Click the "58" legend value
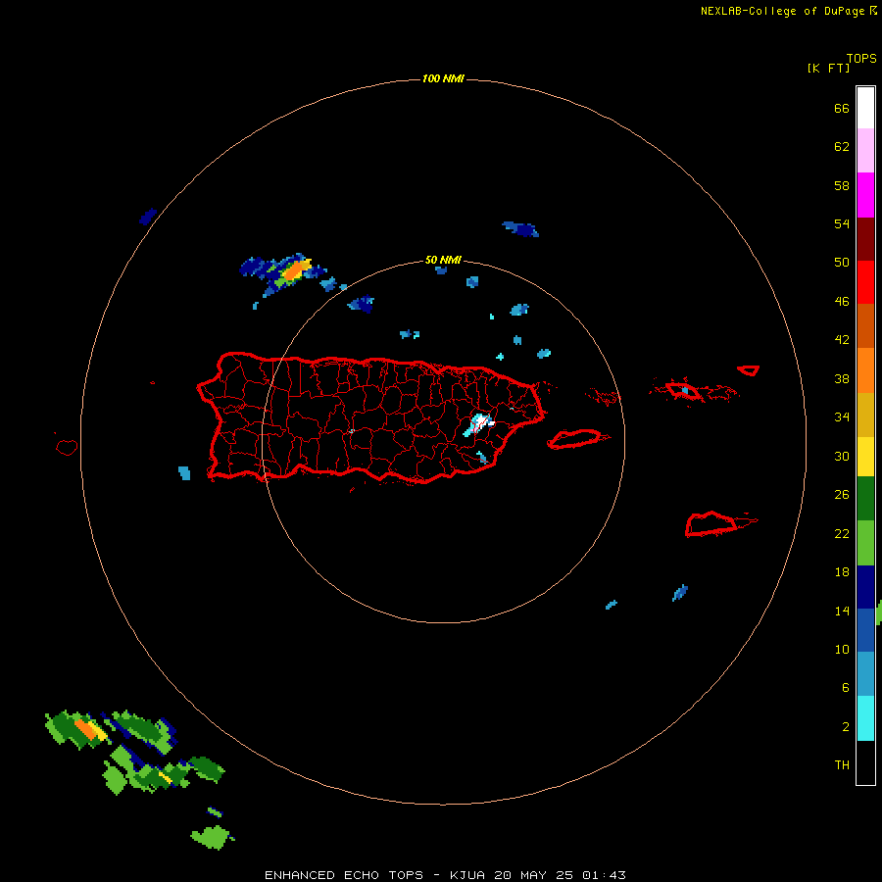Viewport: 882px width, 882px height. click(x=842, y=185)
